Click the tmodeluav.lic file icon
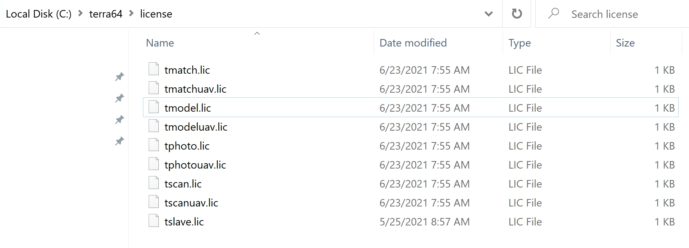 154,126
